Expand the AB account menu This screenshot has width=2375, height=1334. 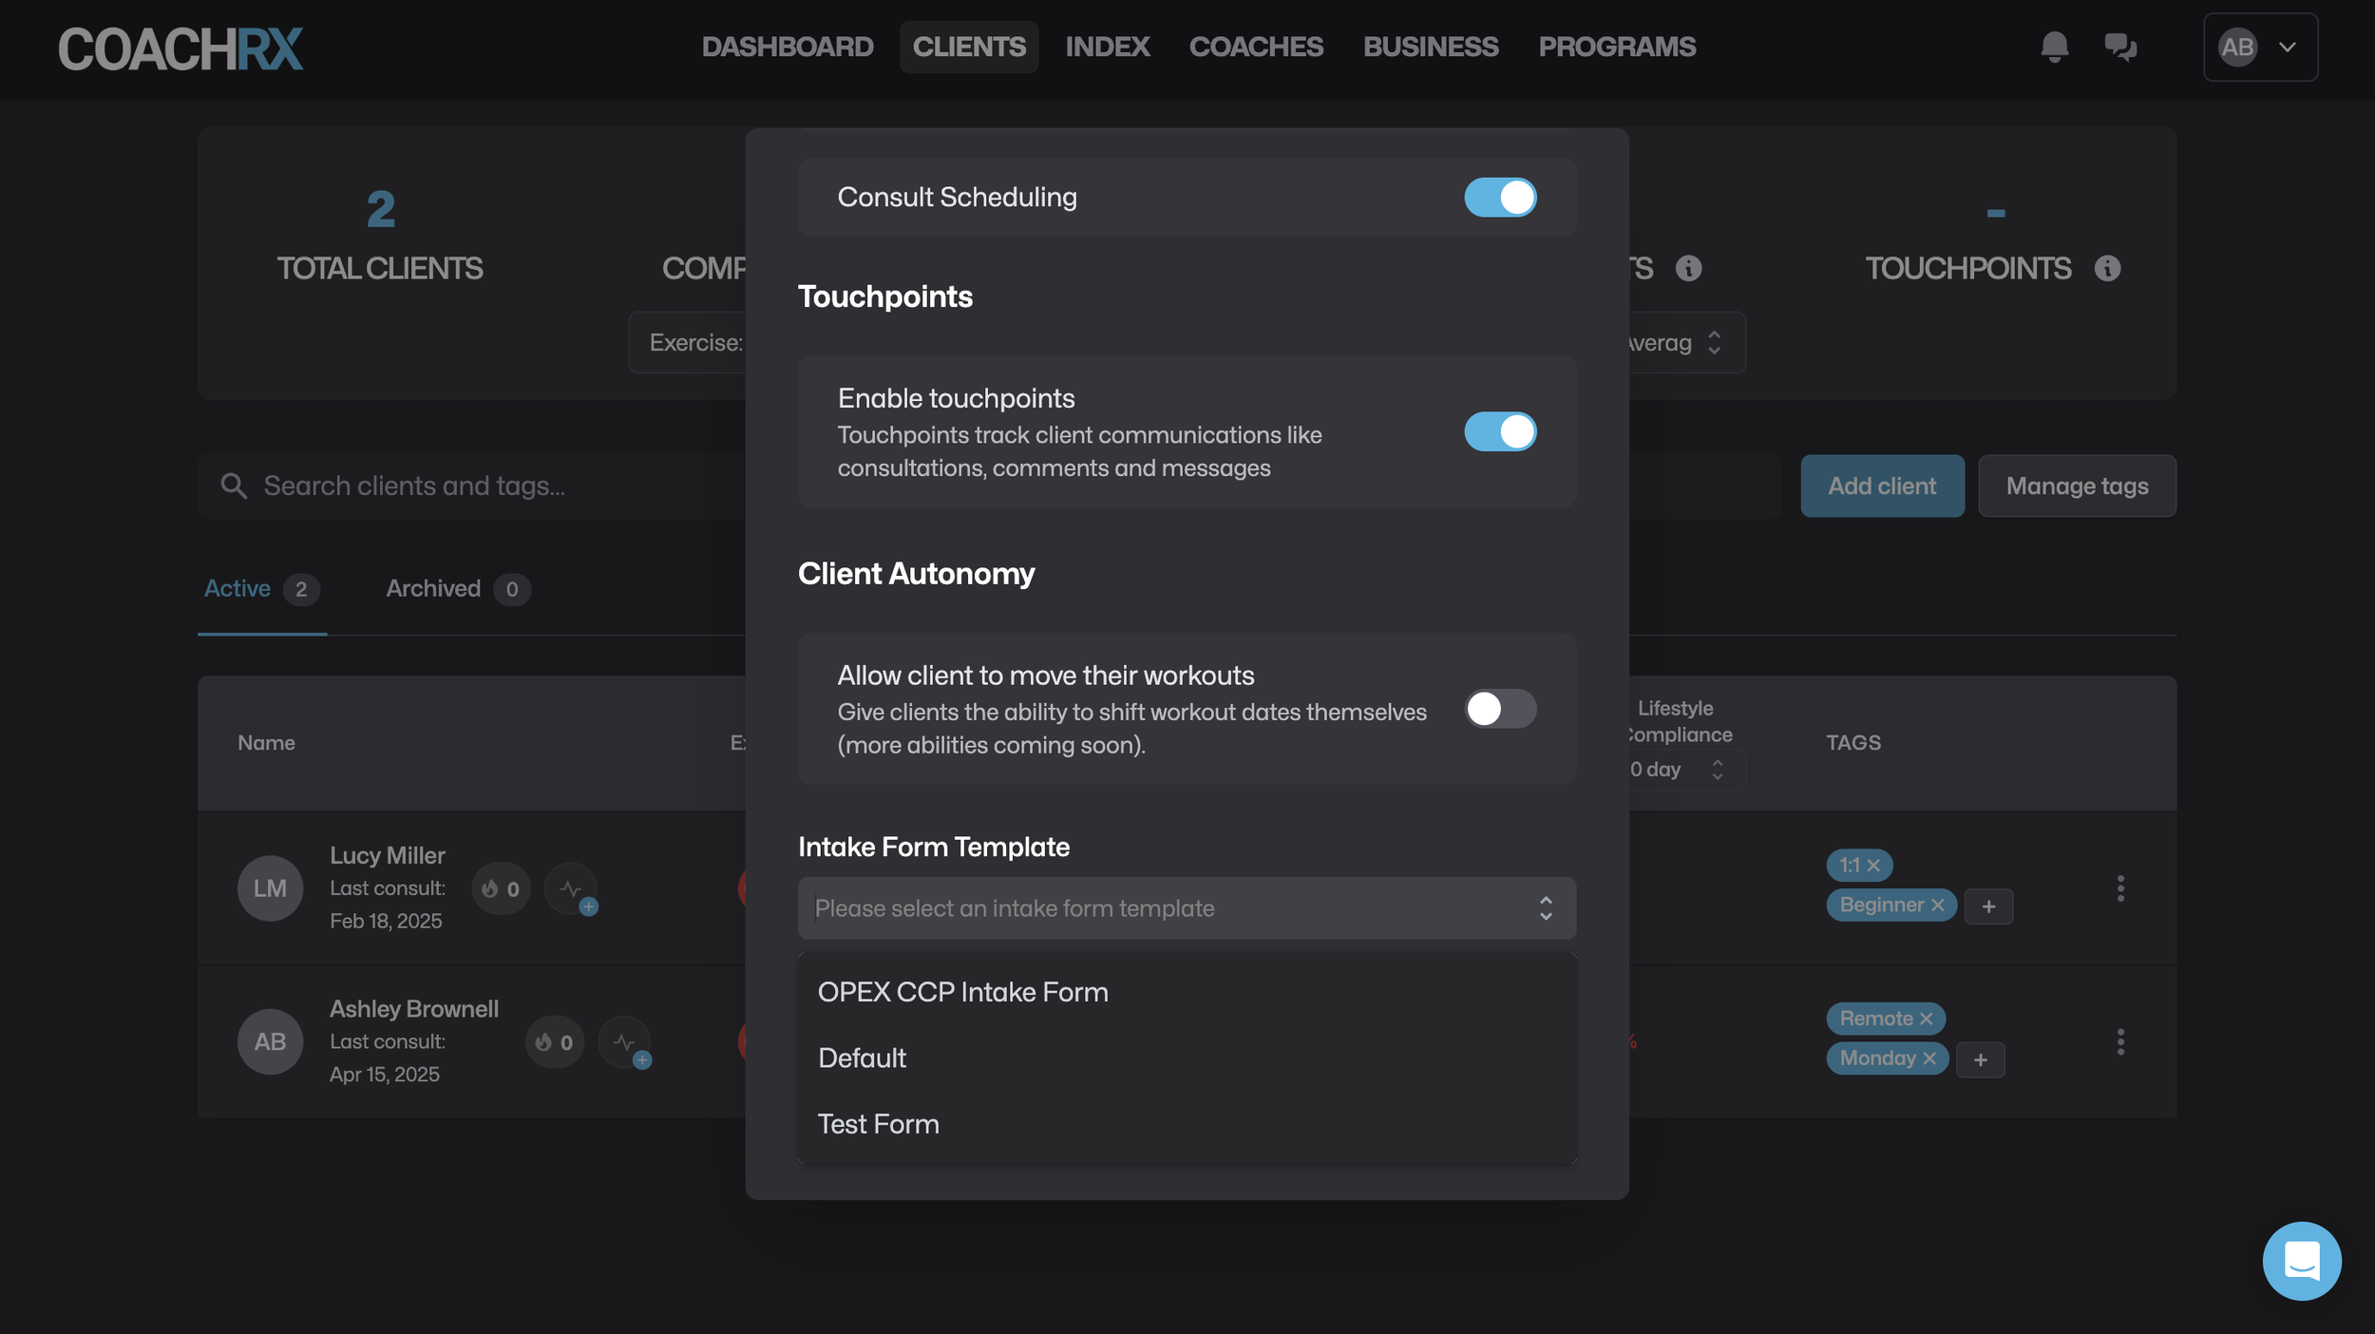click(x=2260, y=47)
